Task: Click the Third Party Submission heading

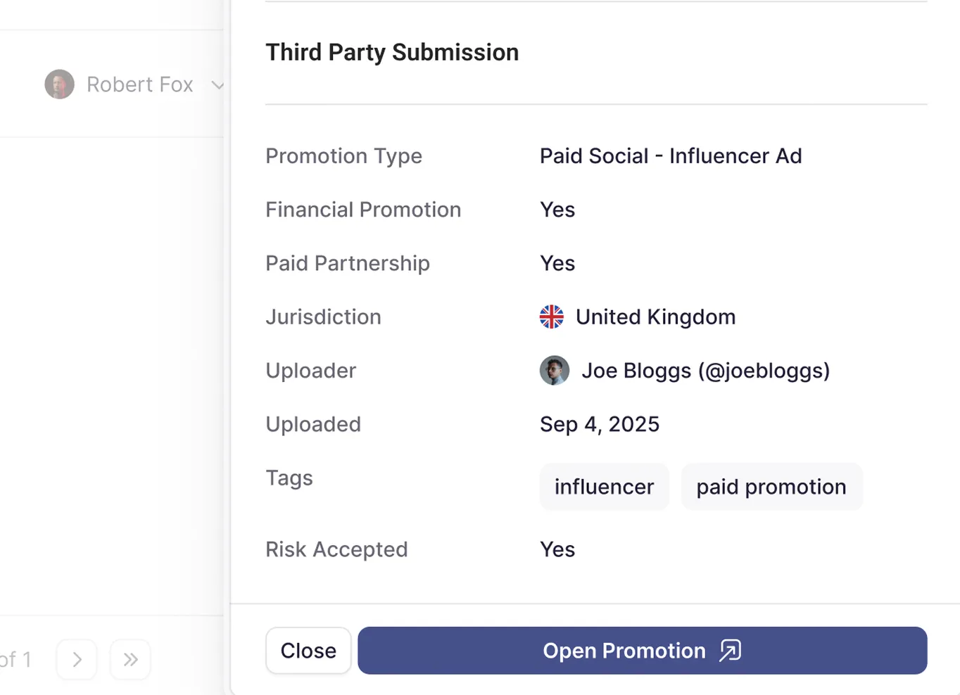Action: [392, 52]
